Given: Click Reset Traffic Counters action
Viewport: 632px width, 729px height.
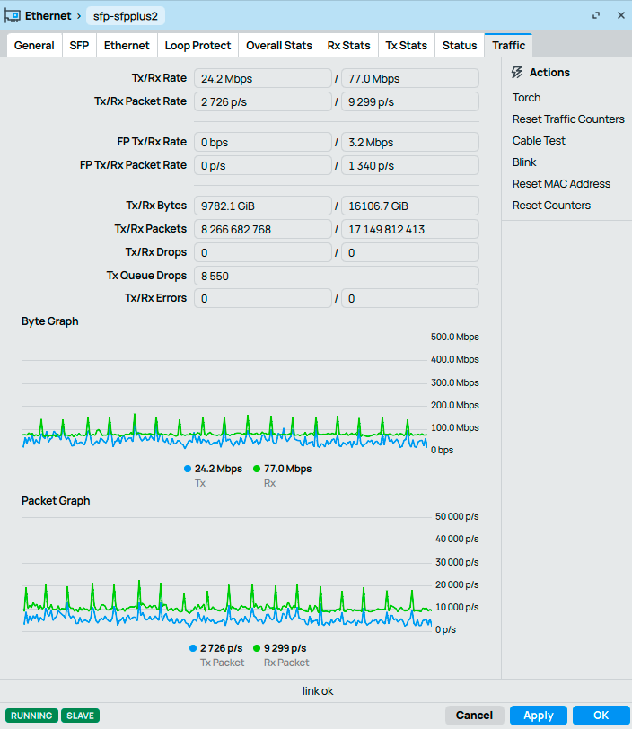Looking at the screenshot, I should (x=568, y=119).
